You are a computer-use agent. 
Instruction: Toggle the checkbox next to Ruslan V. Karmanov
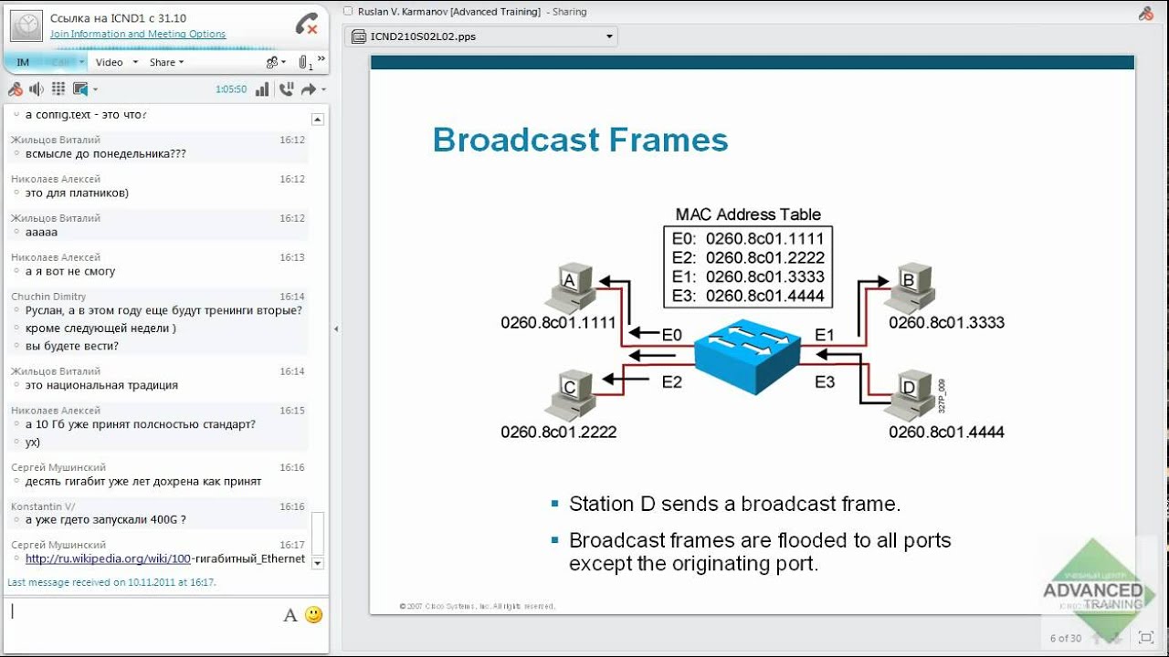pos(348,12)
